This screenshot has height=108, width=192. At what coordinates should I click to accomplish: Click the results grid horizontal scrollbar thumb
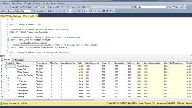click(49, 99)
